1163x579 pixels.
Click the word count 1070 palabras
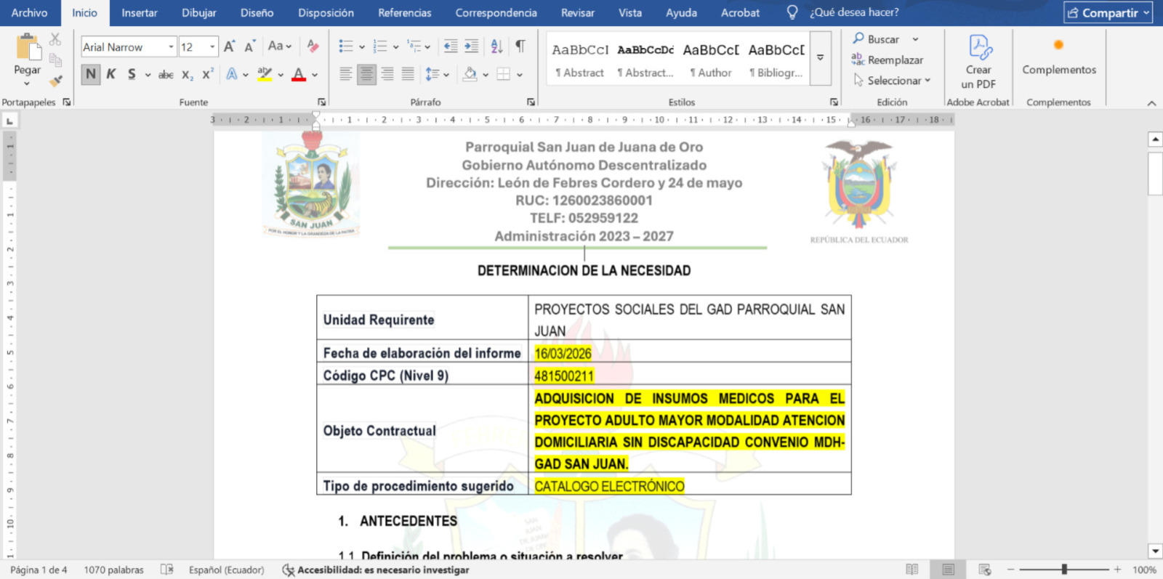click(x=113, y=570)
